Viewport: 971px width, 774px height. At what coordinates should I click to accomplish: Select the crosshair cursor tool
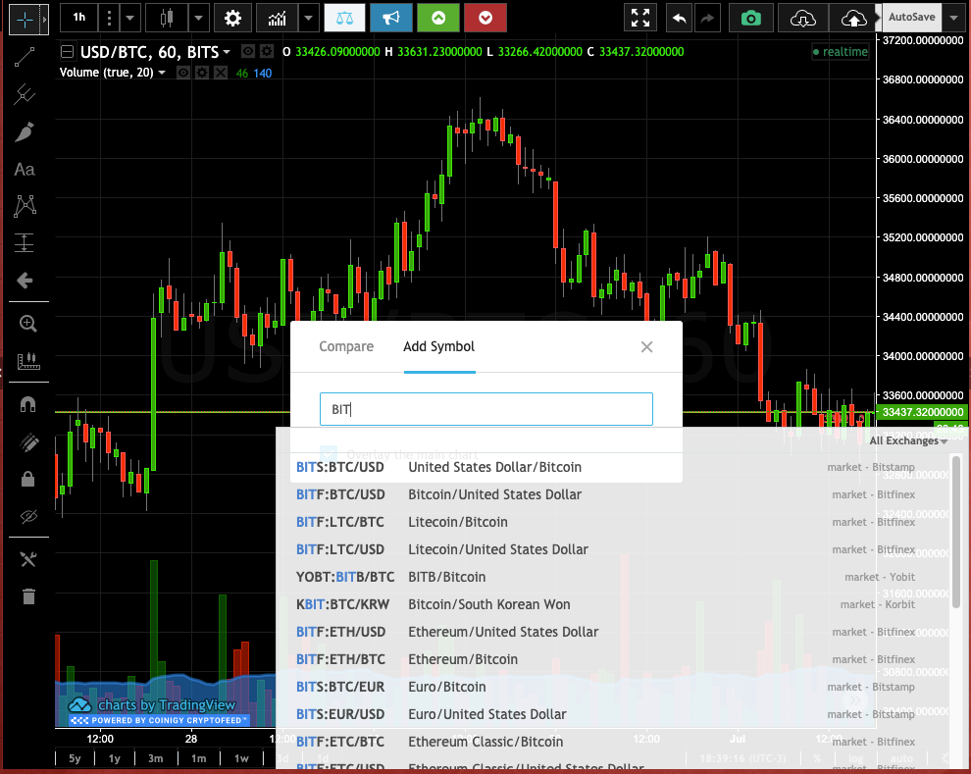click(x=25, y=20)
